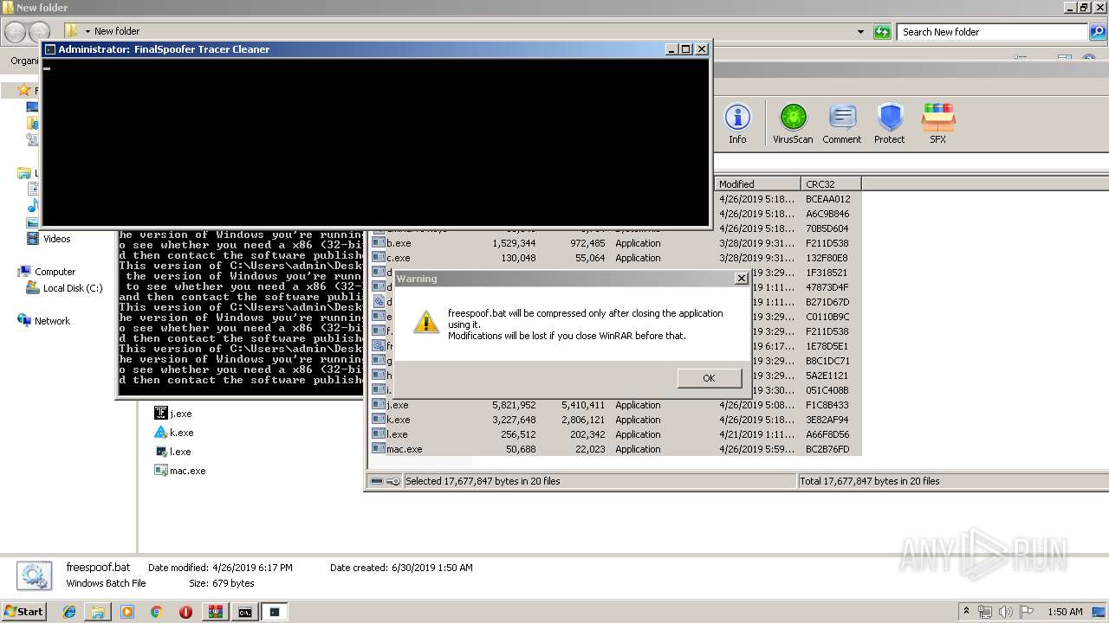
Task: Expand the breadcrumb arrow before New folder
Action: pos(88,32)
